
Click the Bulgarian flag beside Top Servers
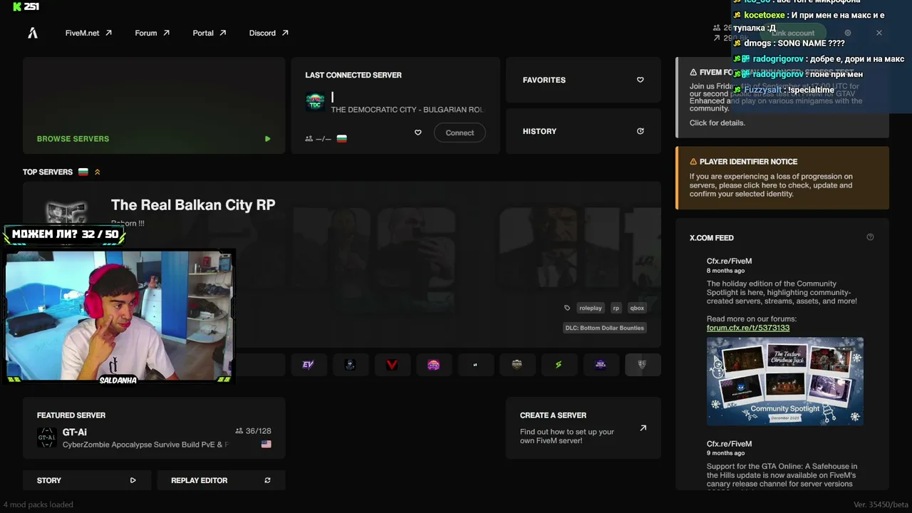(83, 172)
